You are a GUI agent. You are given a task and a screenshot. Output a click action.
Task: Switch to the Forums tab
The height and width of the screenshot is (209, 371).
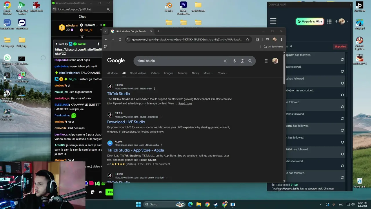coord(183,73)
